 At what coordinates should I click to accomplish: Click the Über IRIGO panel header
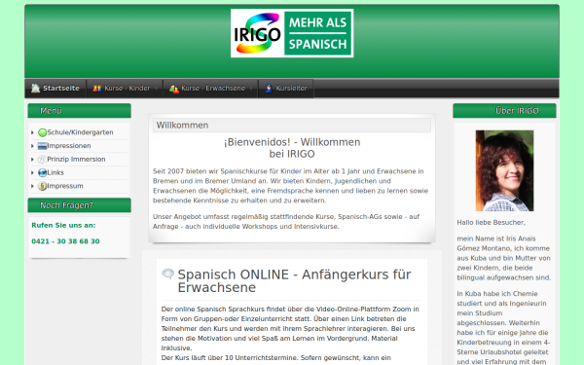pos(504,111)
